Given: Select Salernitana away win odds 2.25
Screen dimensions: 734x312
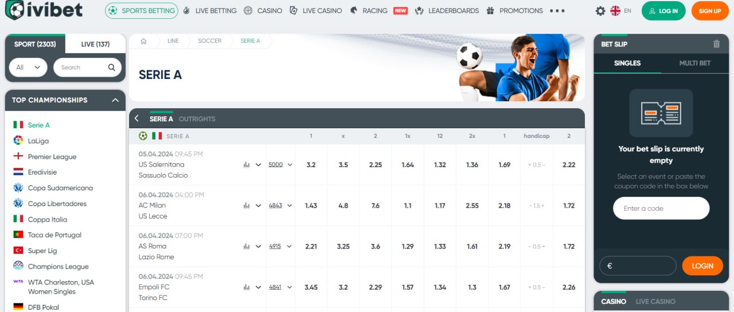Looking at the screenshot, I should pos(376,165).
